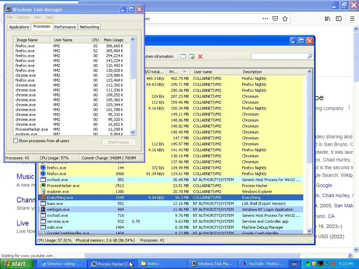Open the Task Manager View menu
Screen dimensions: 359x269
click(x=38, y=17)
